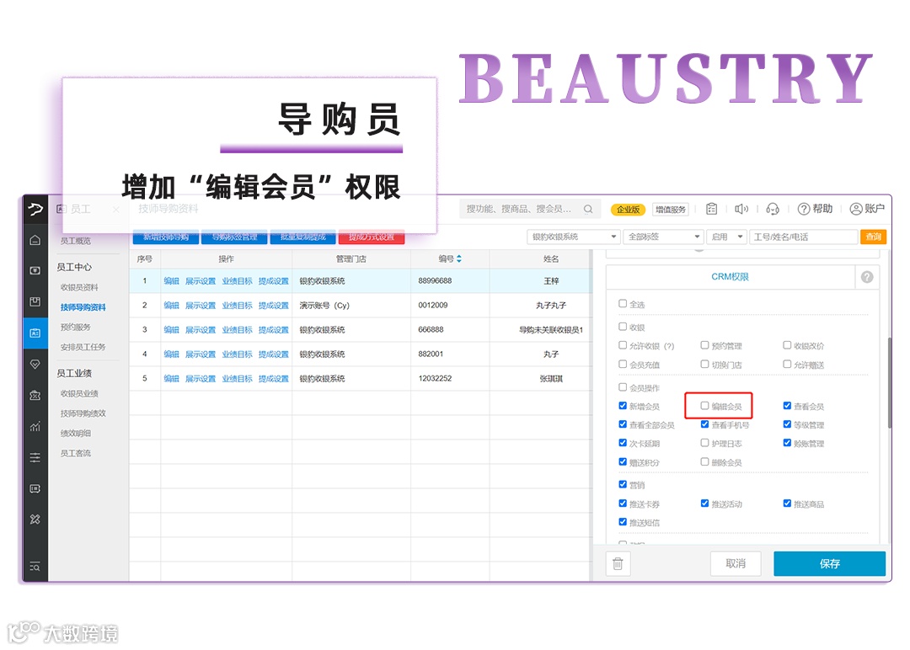Click the menu search icon at sidebar bottom

coord(35,566)
